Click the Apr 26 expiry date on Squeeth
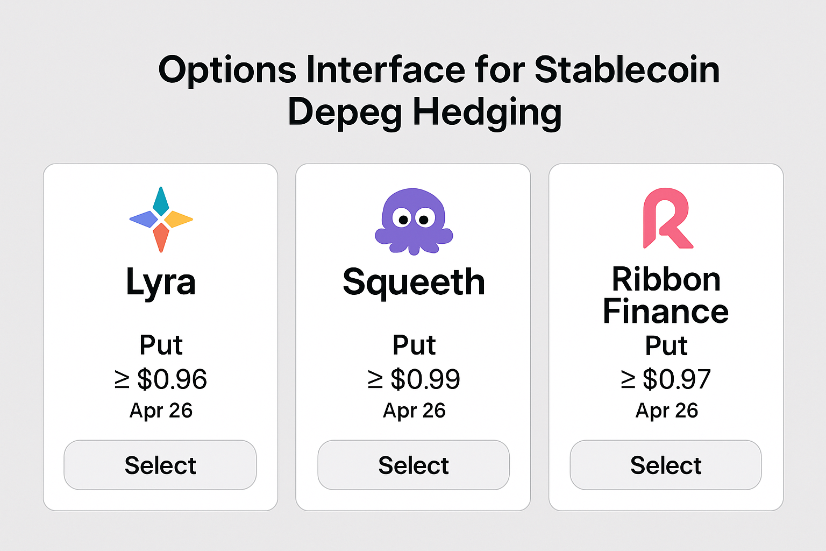Viewport: 826px width, 551px height. [413, 411]
